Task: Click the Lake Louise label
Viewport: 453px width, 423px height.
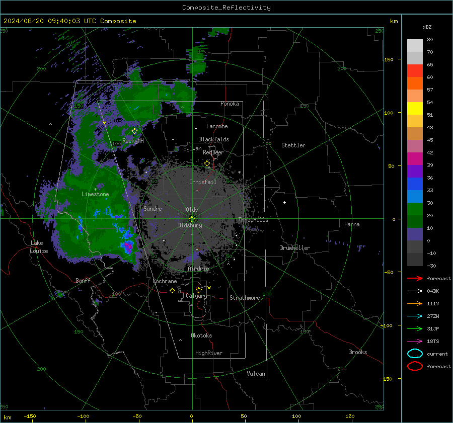Action: pos(39,247)
